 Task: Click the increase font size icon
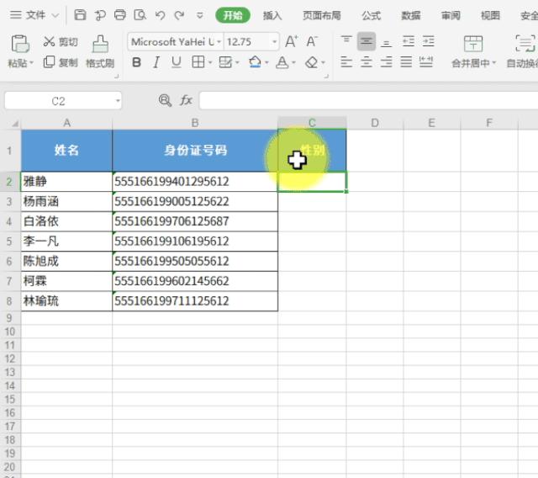[x=291, y=42]
